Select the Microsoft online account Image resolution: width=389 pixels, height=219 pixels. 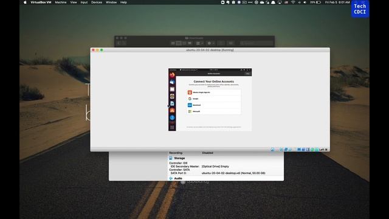tap(213, 111)
